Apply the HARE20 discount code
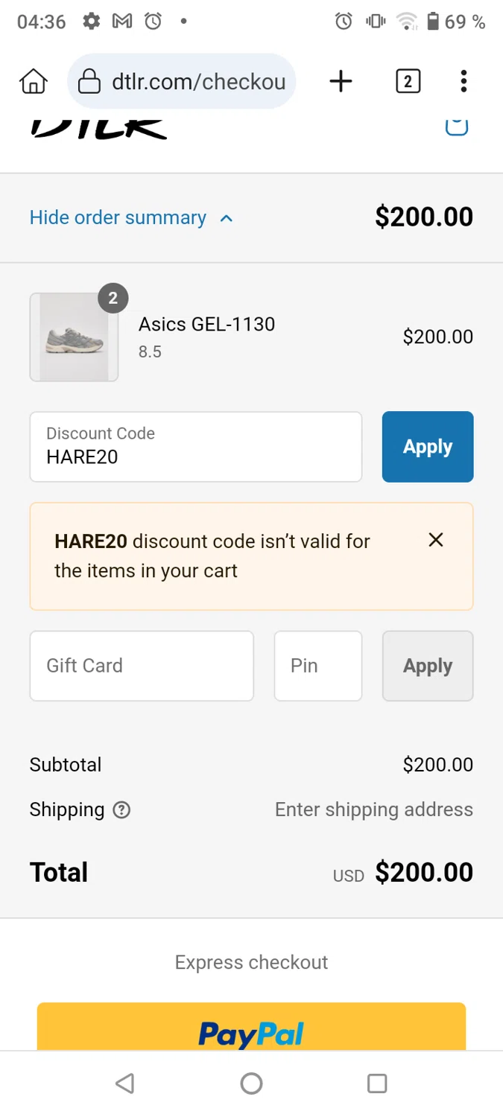This screenshot has width=503, height=1117. click(x=428, y=447)
